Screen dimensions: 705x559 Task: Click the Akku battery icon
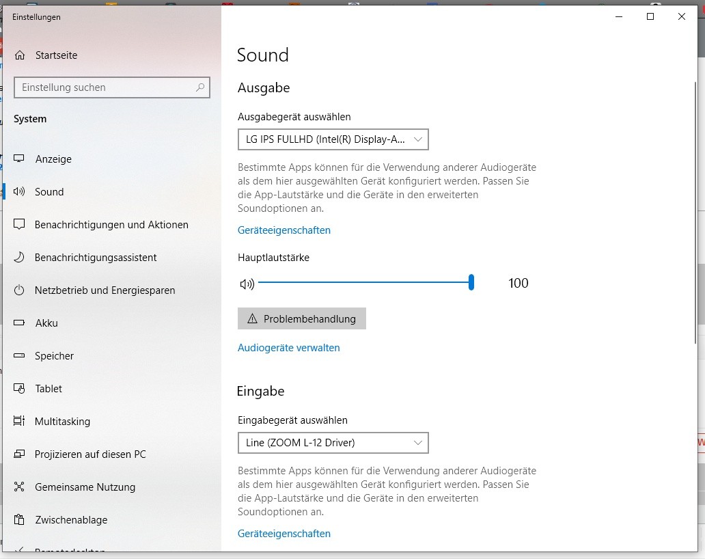(x=20, y=323)
